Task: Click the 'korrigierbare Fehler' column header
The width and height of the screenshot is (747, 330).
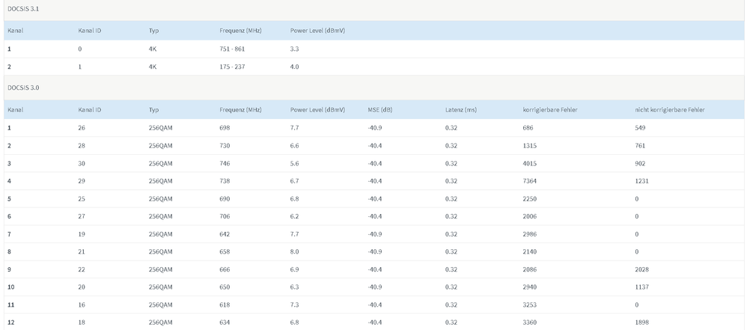Action: [x=549, y=110]
